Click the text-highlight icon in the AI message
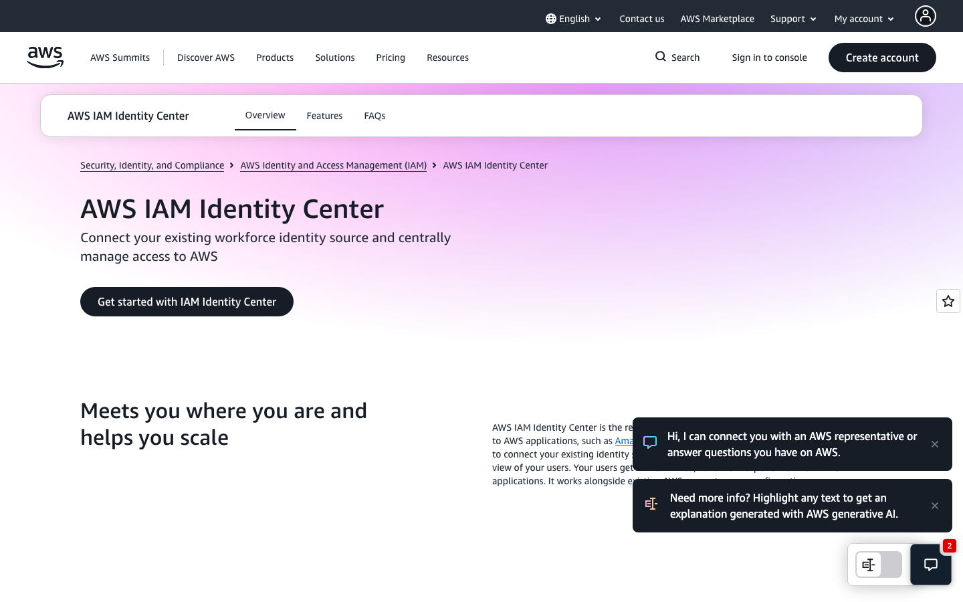This screenshot has height=602, width=963. tap(651, 504)
